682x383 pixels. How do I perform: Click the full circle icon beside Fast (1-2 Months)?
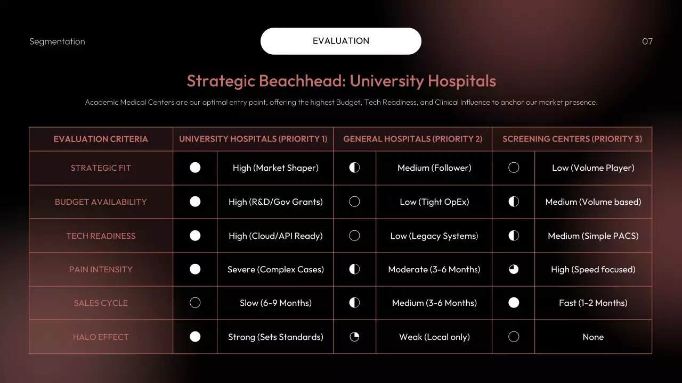coord(514,303)
